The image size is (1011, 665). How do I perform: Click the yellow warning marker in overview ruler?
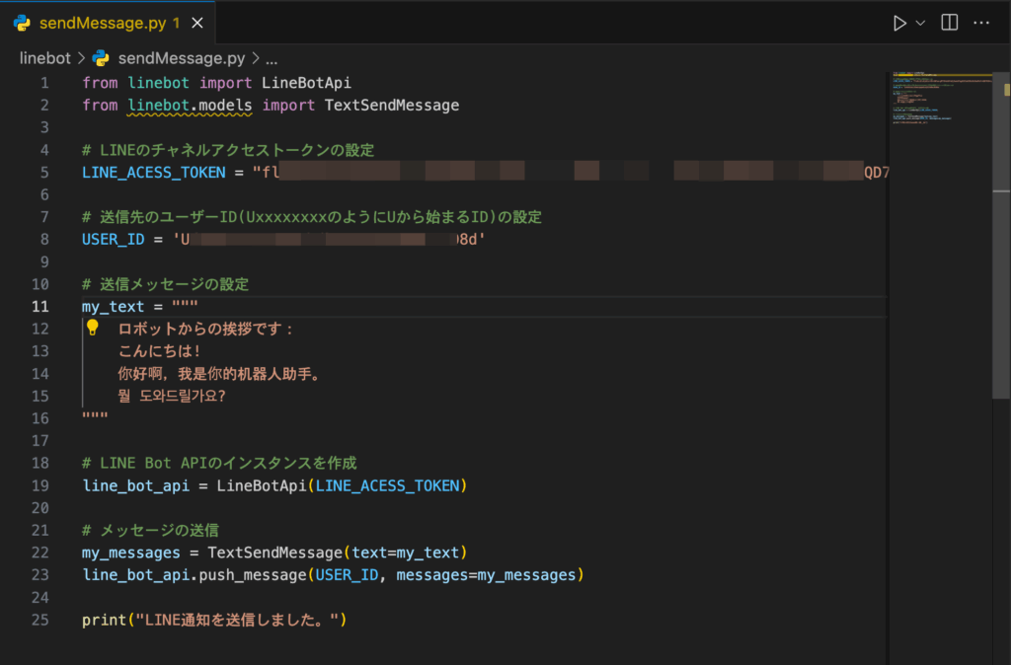(x=1006, y=90)
